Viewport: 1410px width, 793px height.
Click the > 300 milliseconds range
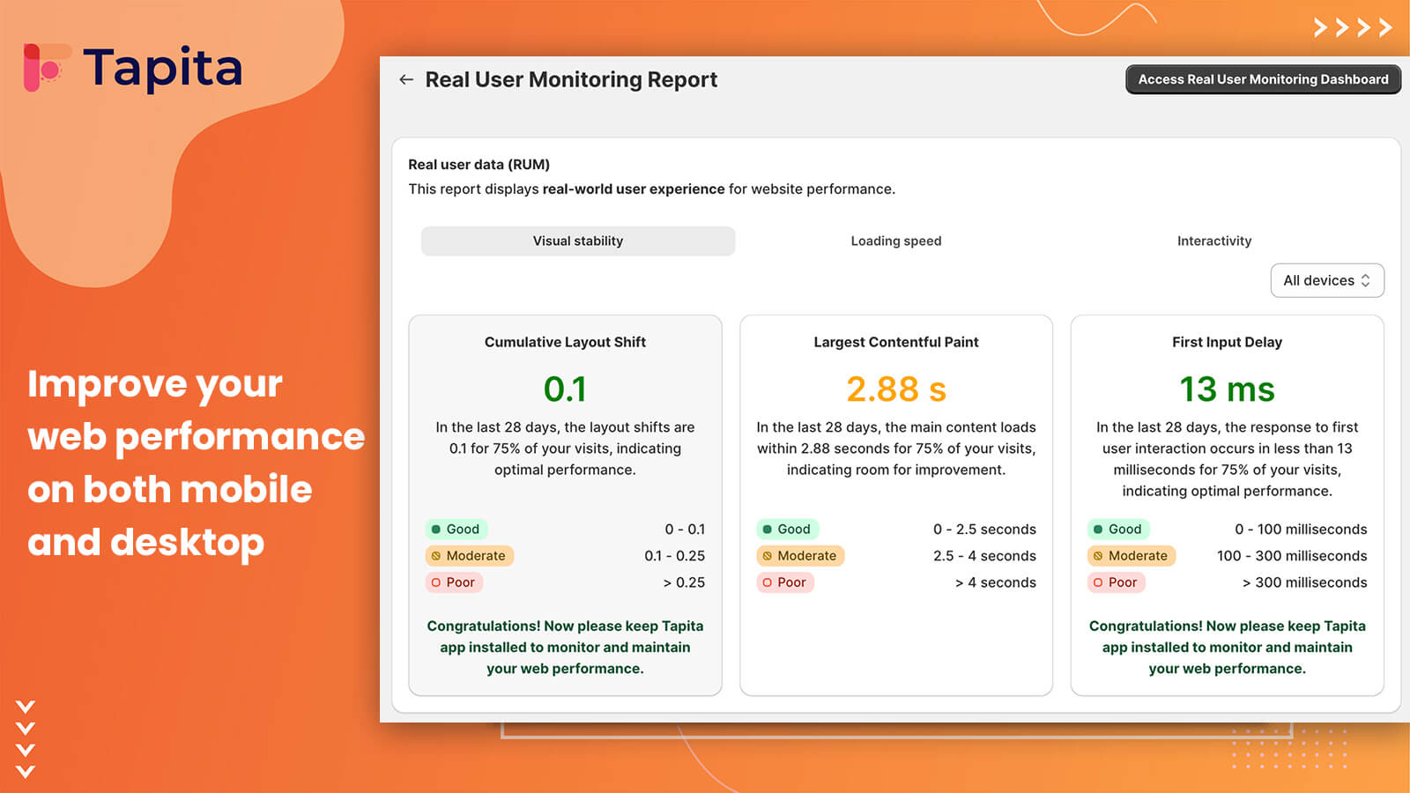coord(1304,582)
